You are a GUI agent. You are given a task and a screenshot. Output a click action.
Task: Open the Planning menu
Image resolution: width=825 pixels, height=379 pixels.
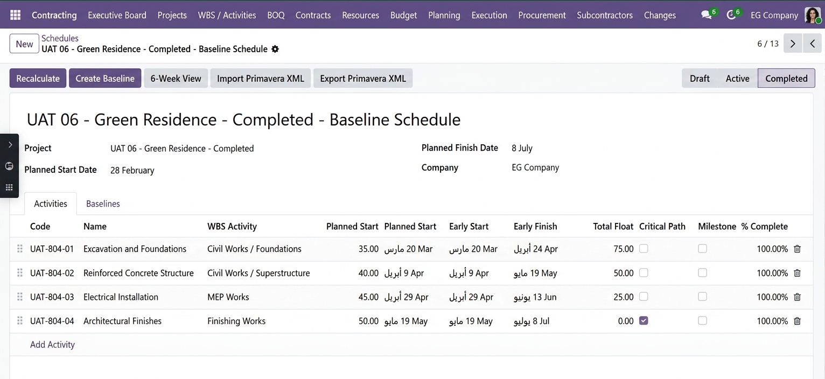pos(444,15)
